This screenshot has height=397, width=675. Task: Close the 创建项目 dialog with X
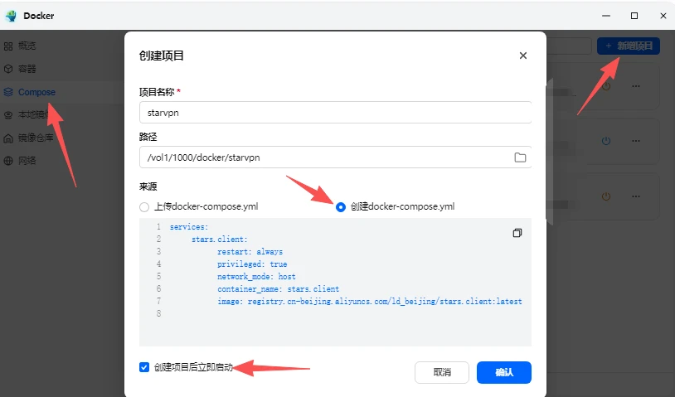tap(522, 56)
